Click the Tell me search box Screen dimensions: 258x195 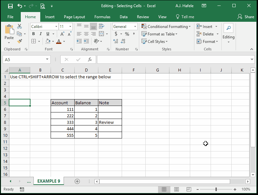click(x=185, y=17)
